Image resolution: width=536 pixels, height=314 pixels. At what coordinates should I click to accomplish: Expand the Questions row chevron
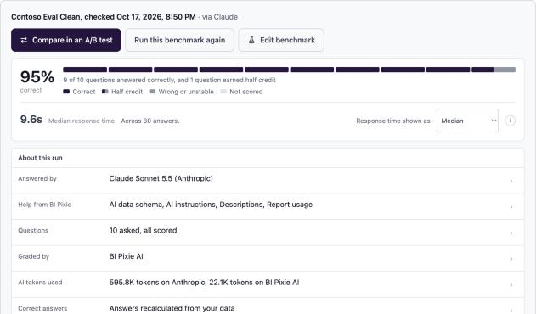[511, 233]
